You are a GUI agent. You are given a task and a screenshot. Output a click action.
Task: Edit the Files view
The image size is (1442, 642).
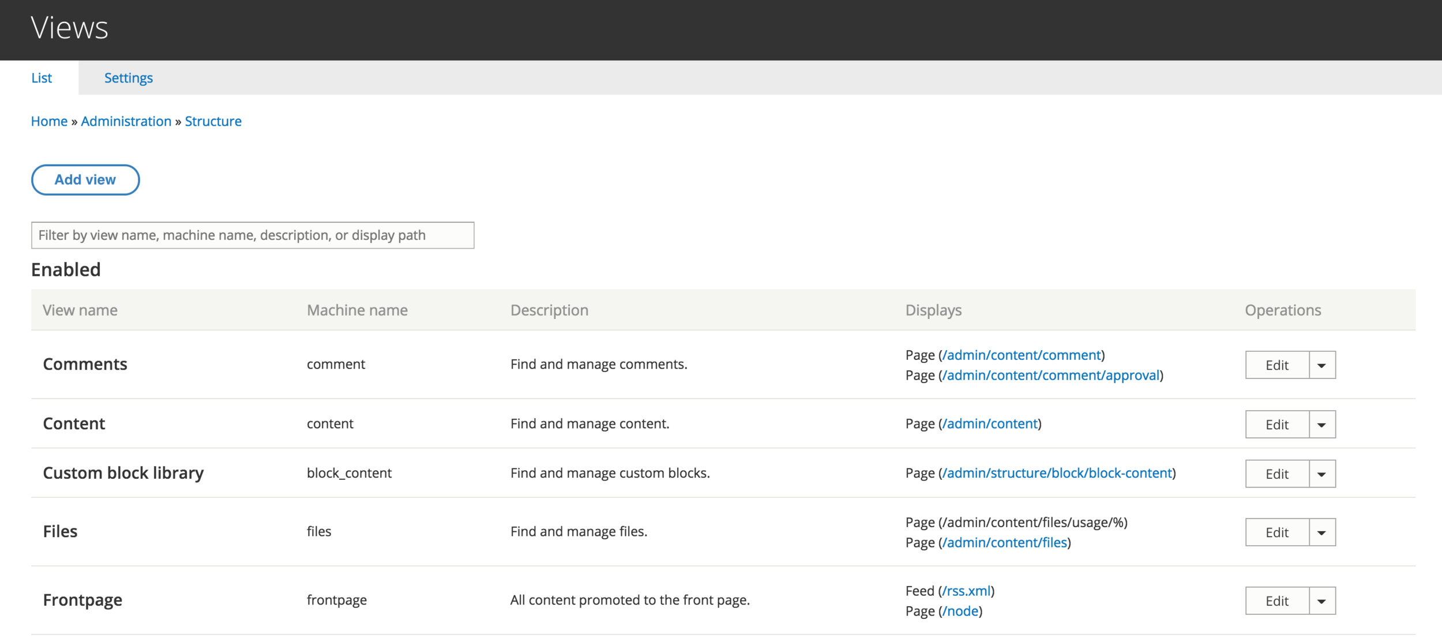tap(1276, 532)
